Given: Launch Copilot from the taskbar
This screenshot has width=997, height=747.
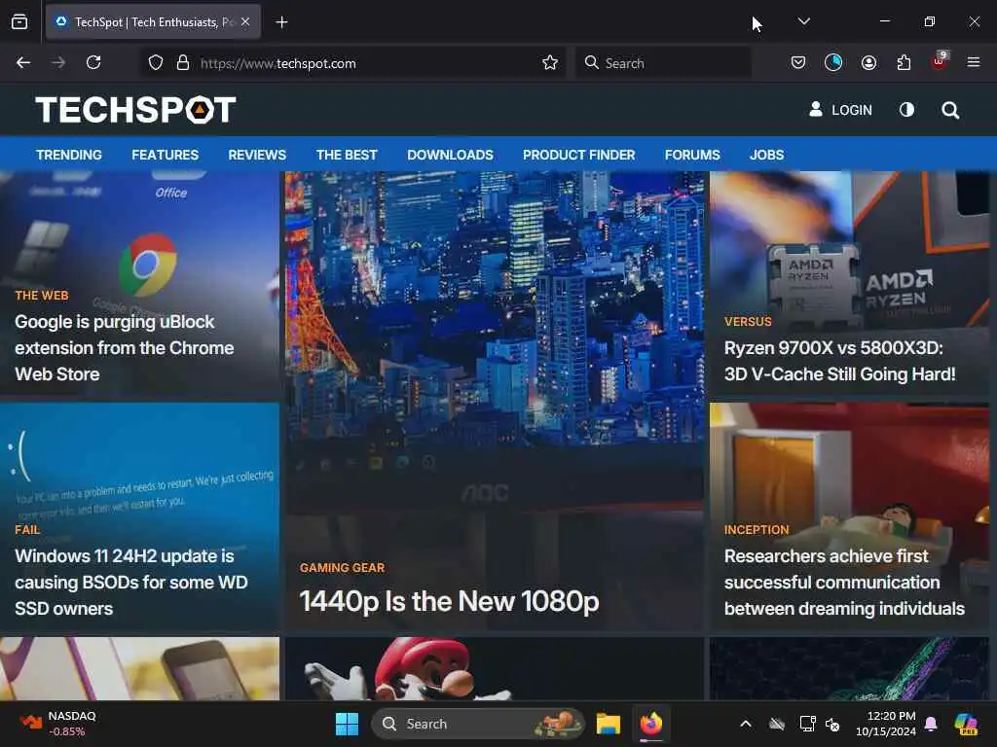Looking at the screenshot, I should (x=966, y=724).
